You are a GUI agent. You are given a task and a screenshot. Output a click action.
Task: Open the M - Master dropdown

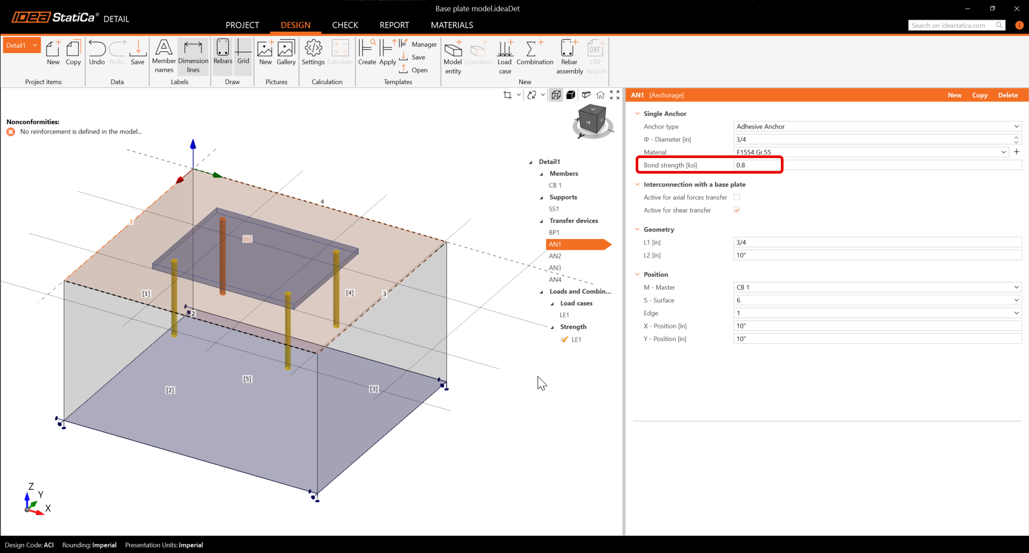coord(877,287)
